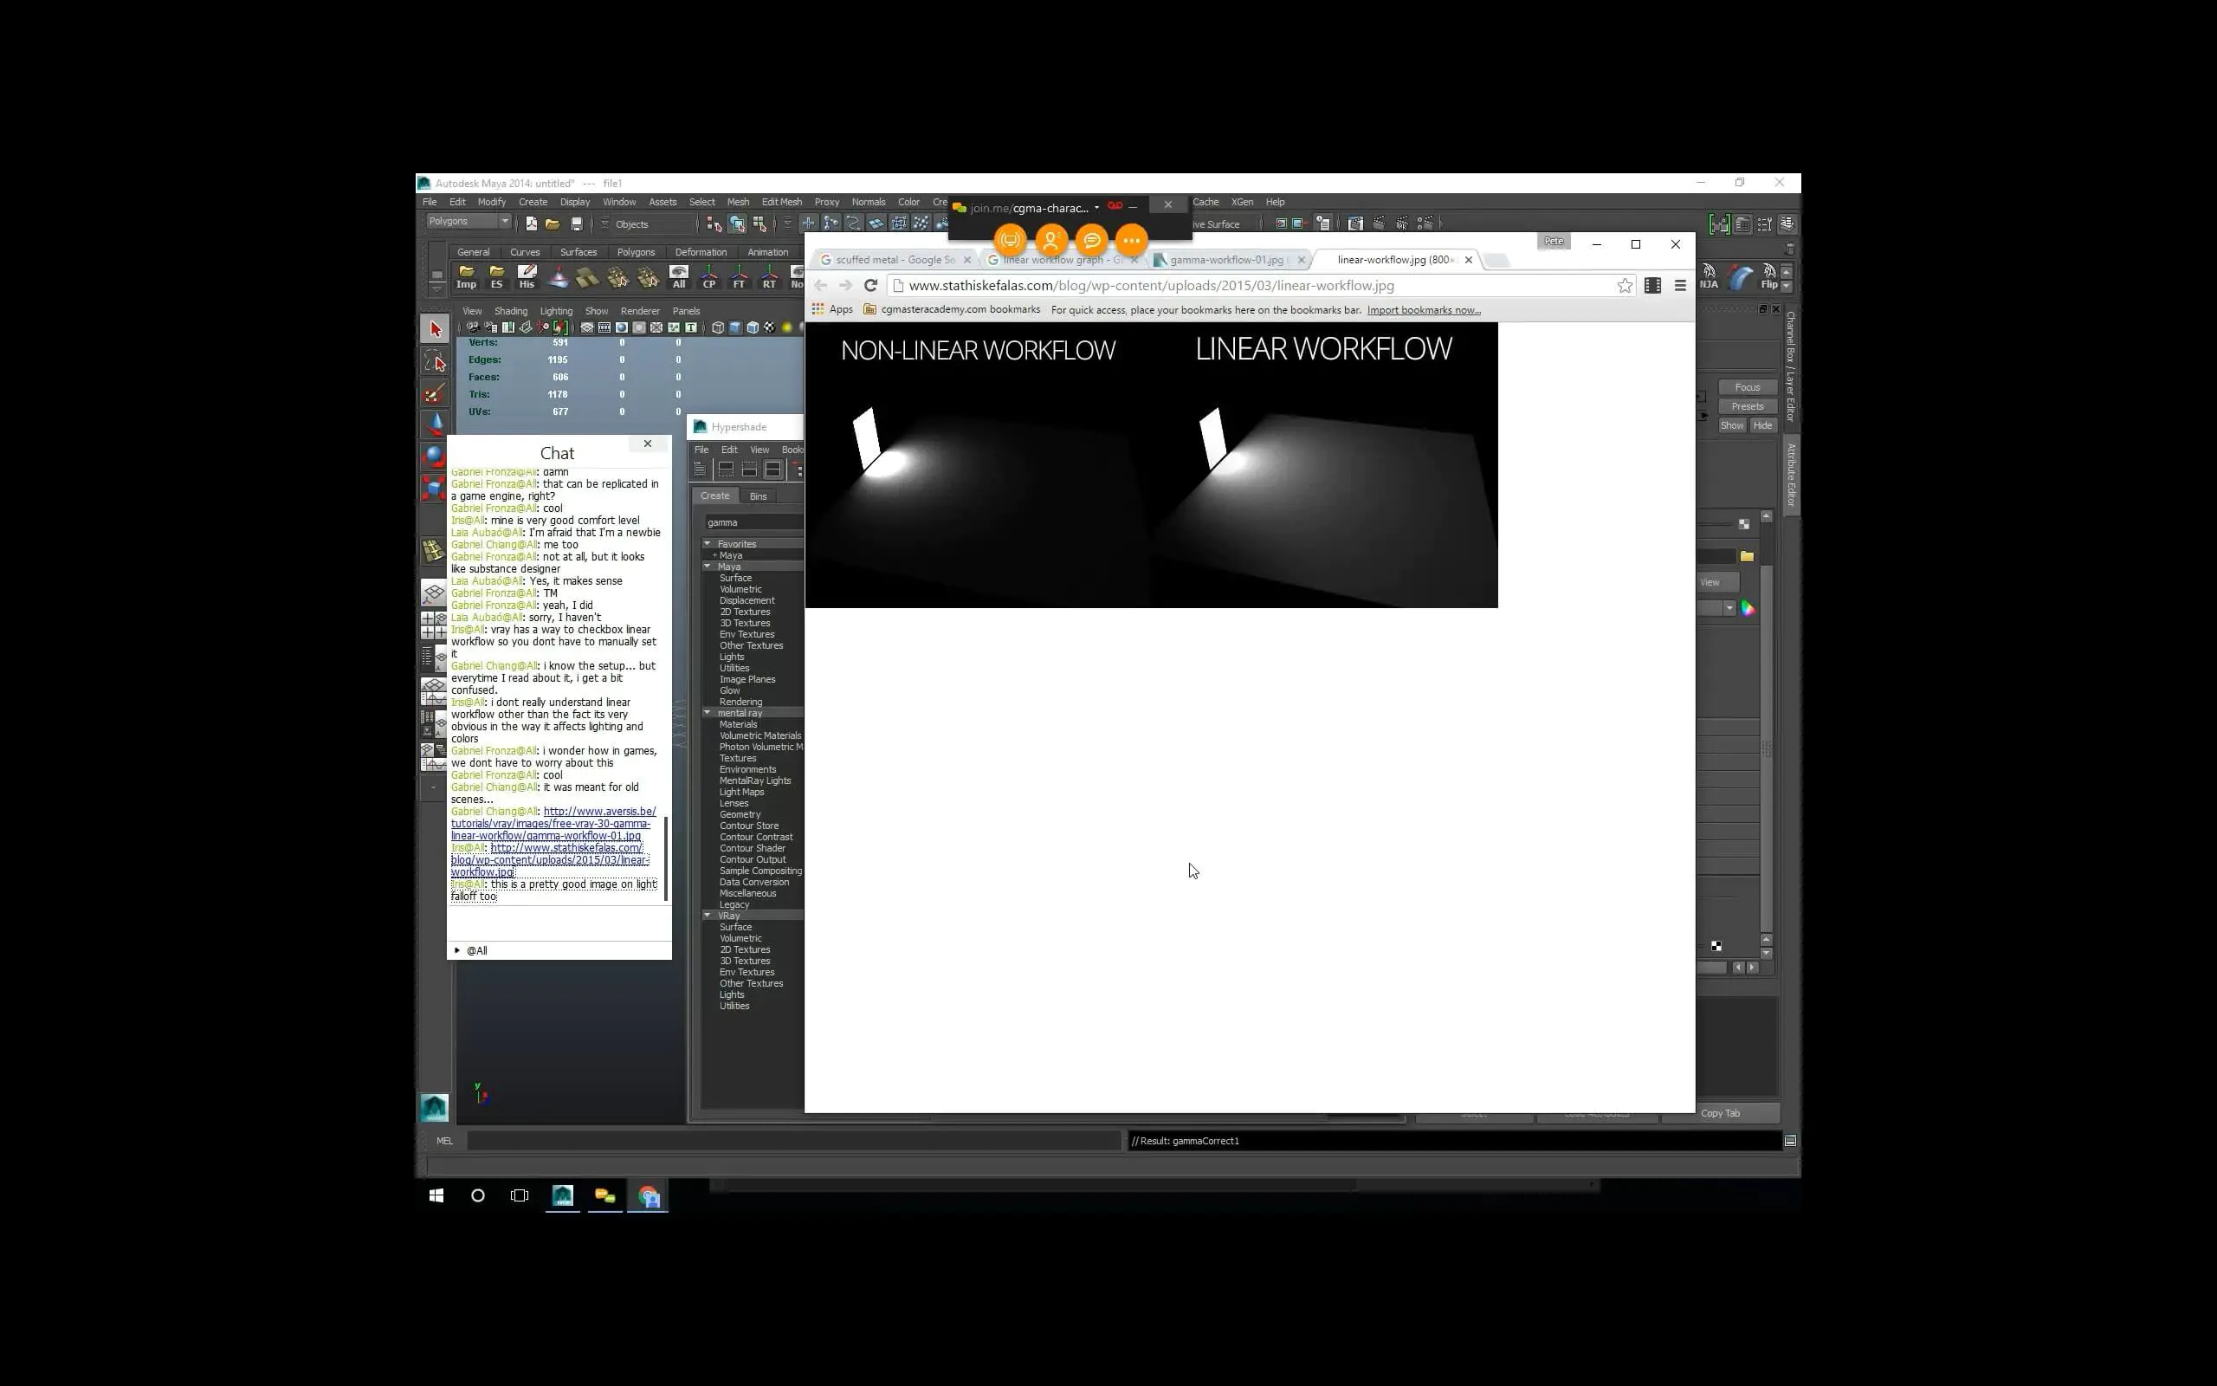Collapse the Favorites section in Hypershade

pos(708,544)
